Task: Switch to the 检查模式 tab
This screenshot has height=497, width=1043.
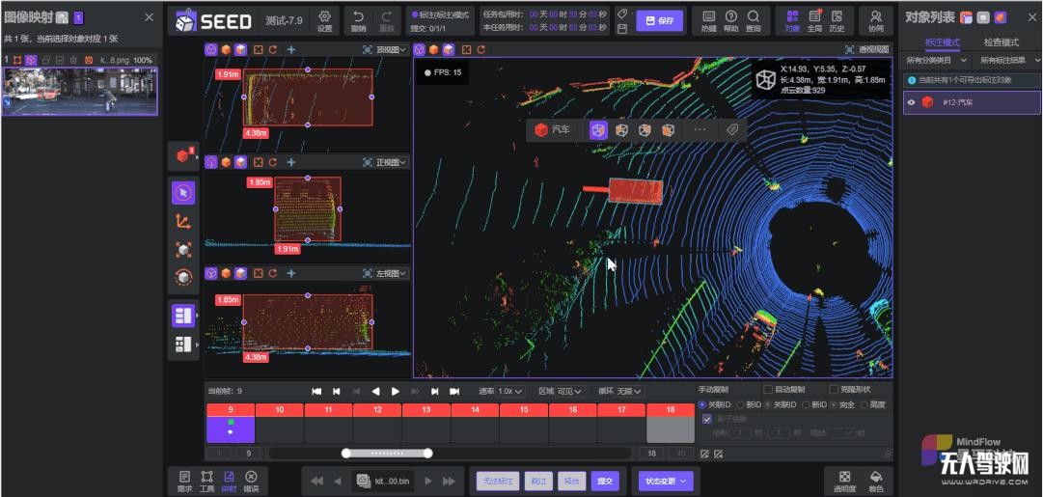Action: point(1001,42)
